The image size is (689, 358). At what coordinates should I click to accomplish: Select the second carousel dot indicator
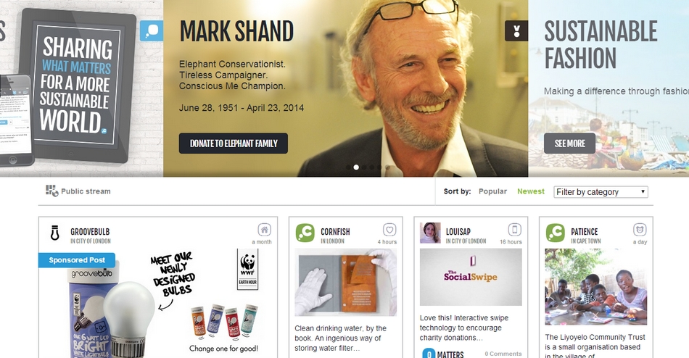coord(356,167)
